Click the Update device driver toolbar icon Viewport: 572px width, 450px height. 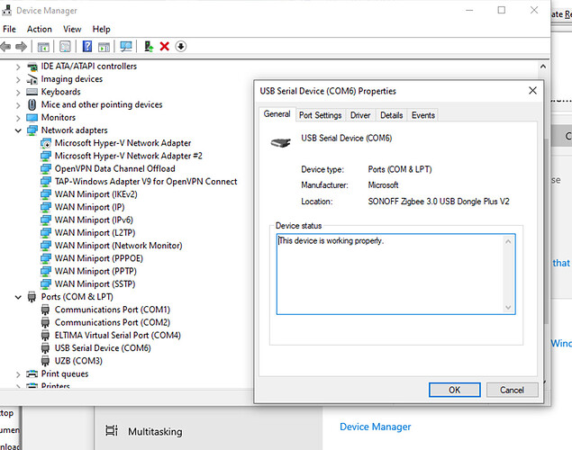coord(148,46)
